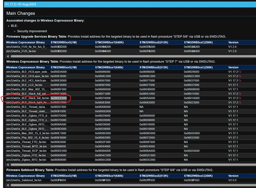Select the highlighted 0x080CE000 address cell
This screenshot has width=256, height=188.
coord(59,98)
